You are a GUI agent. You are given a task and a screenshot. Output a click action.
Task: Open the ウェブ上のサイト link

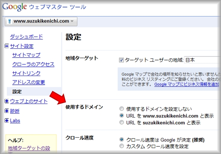point(29,101)
